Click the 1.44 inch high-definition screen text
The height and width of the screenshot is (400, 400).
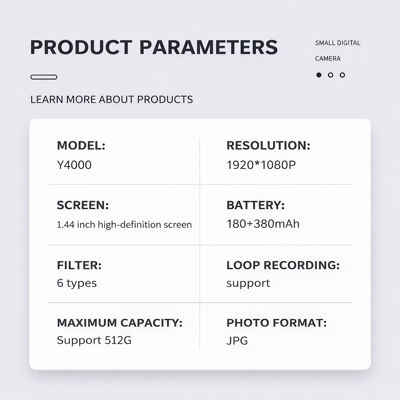pyautogui.click(x=124, y=225)
